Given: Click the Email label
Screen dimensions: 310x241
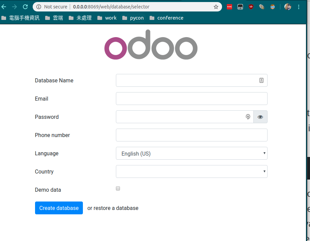Looking at the screenshot, I should click(x=41, y=99).
